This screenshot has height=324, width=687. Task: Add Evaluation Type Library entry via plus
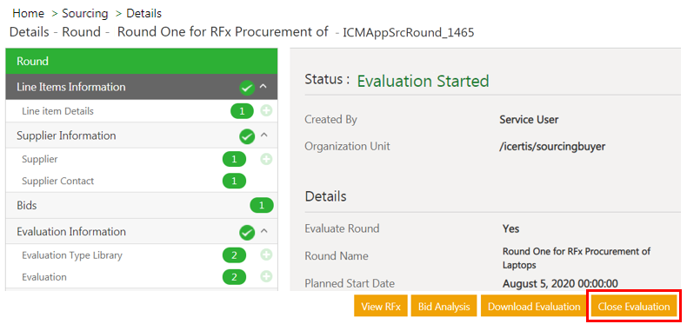click(x=266, y=255)
